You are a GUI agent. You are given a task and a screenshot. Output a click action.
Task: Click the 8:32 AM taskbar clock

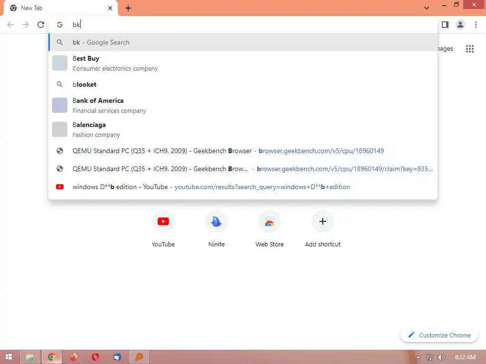click(465, 357)
